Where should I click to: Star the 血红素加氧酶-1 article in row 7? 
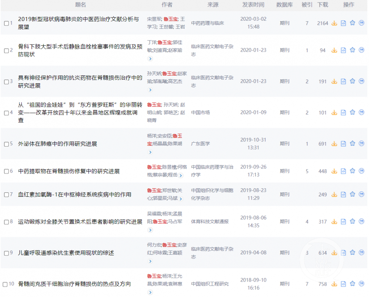[x=352, y=194]
